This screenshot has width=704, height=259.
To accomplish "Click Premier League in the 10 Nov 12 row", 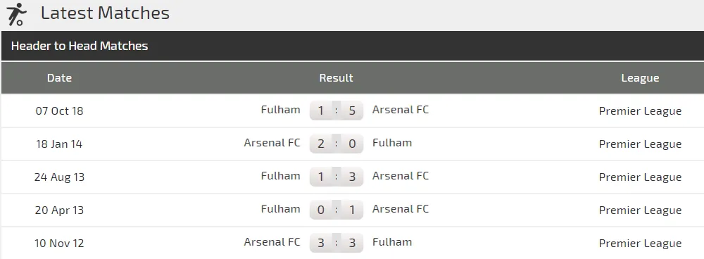I will point(640,244).
